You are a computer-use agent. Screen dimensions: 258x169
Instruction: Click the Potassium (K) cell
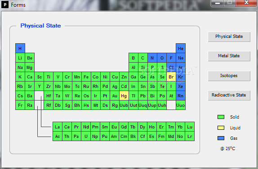tap(20, 77)
